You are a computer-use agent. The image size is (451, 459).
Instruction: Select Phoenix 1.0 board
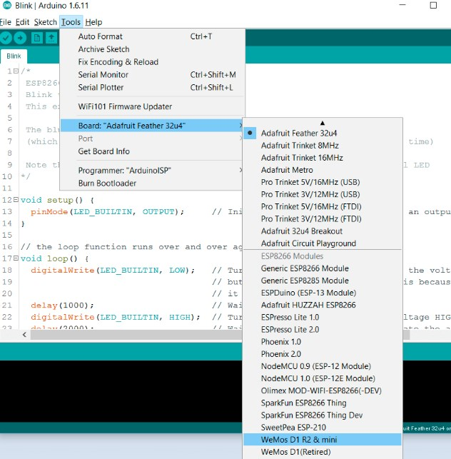pyautogui.click(x=323, y=342)
